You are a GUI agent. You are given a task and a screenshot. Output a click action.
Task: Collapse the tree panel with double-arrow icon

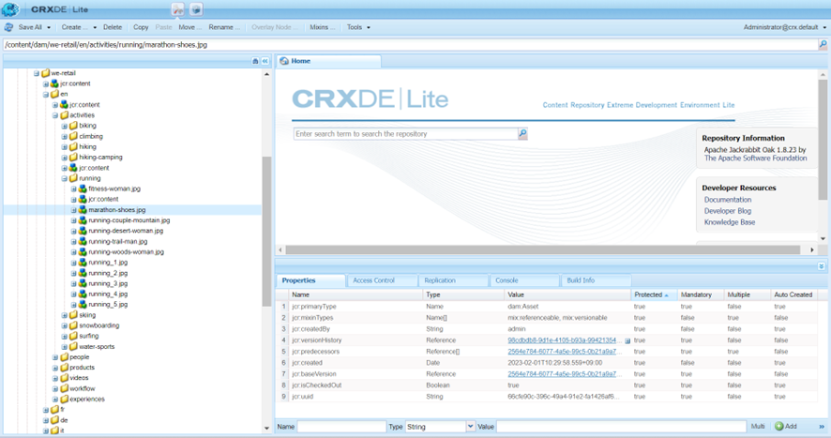265,62
